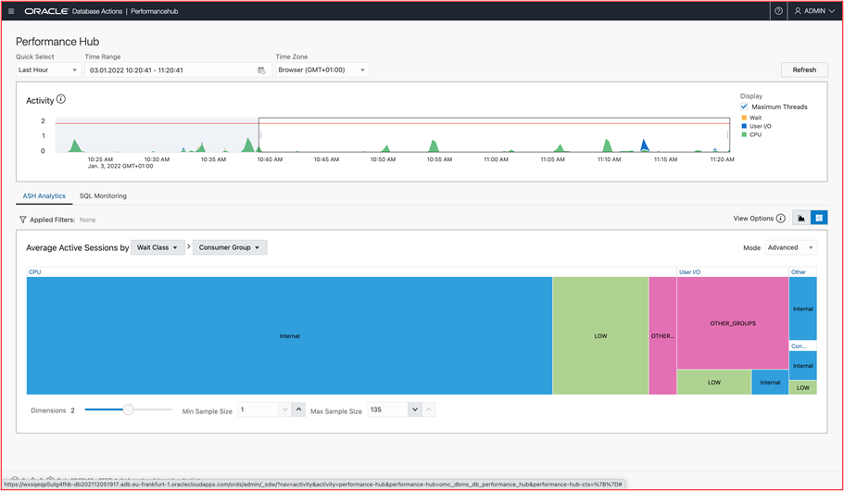Click the Applied Filters funnel icon
Viewport: 844px width, 491px height.
click(22, 220)
